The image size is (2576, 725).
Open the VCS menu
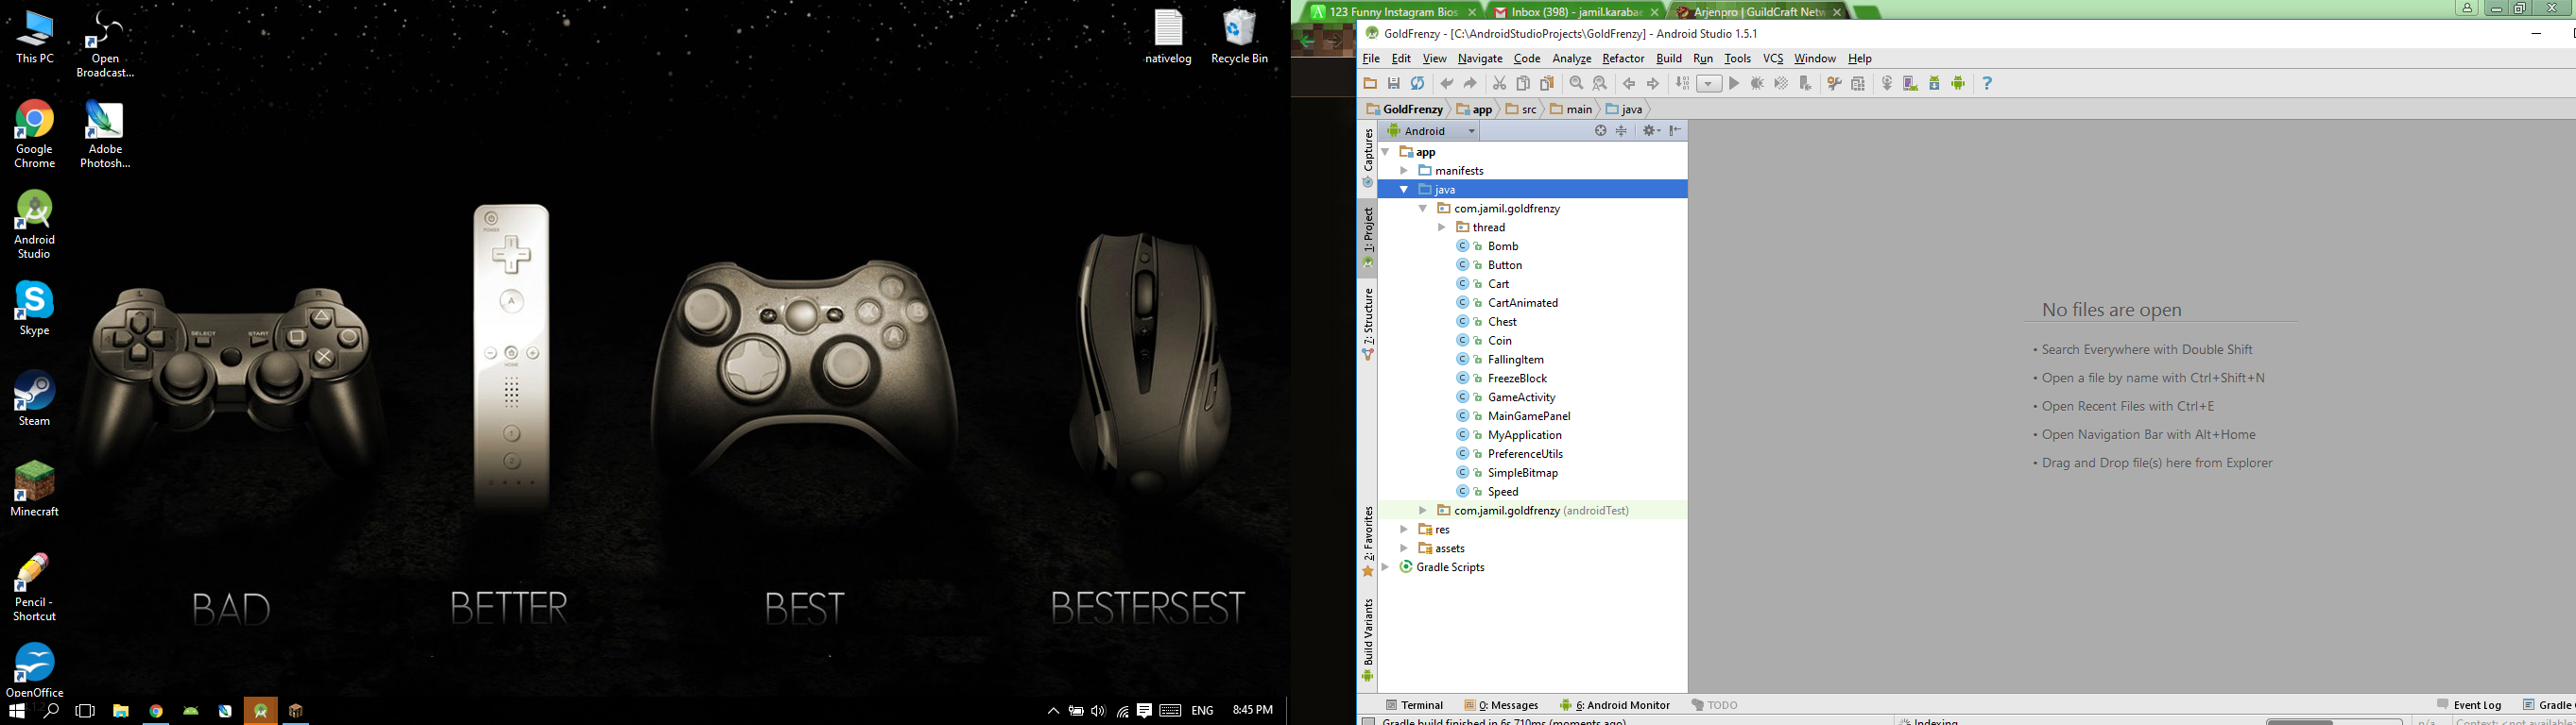point(1773,59)
